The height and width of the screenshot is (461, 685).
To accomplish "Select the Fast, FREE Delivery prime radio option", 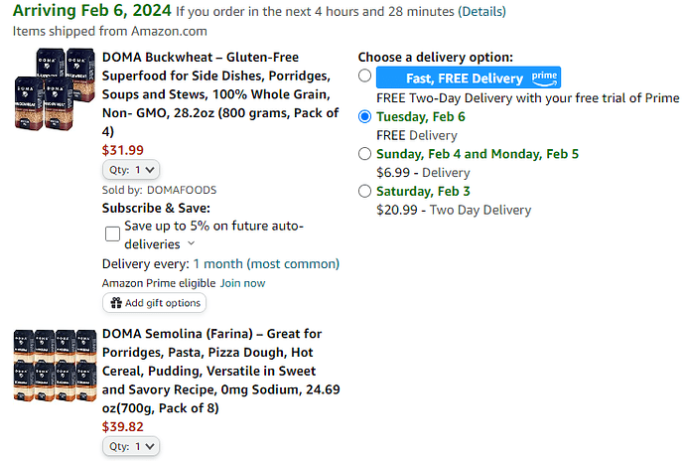I will [x=364, y=76].
